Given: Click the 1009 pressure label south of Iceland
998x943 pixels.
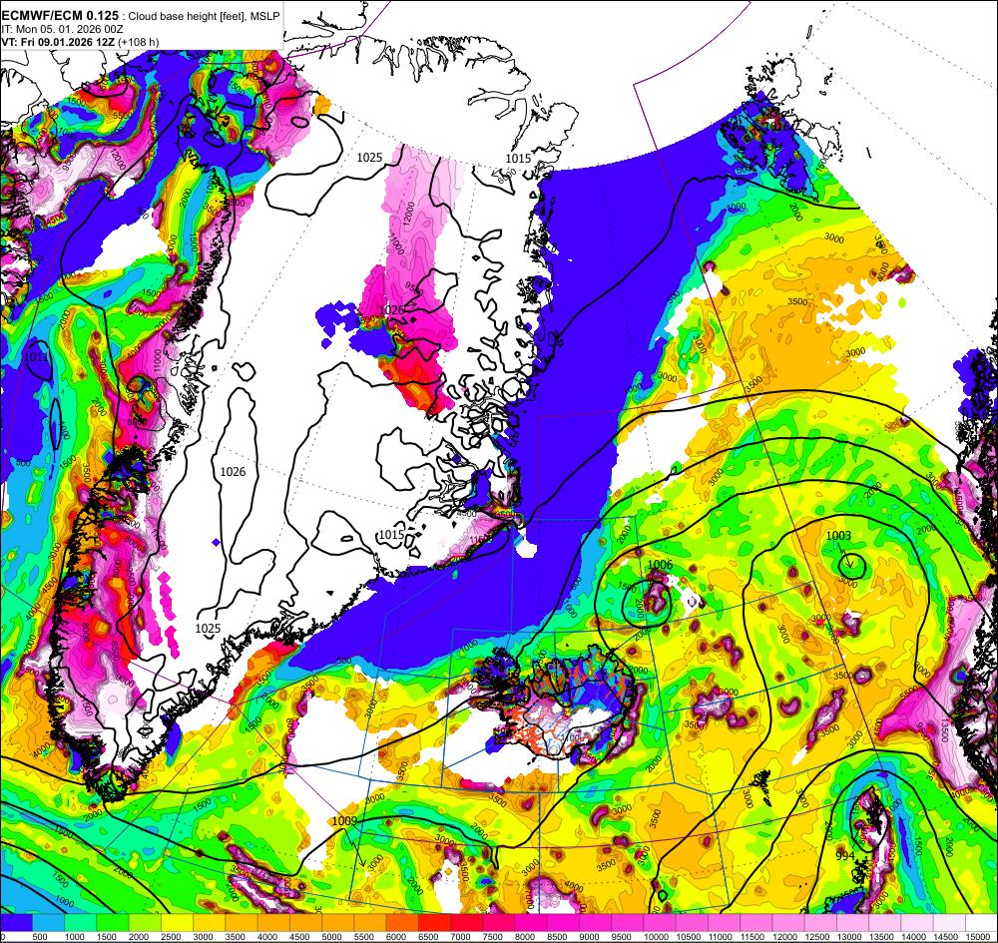Looking at the screenshot, I should coord(344,821).
